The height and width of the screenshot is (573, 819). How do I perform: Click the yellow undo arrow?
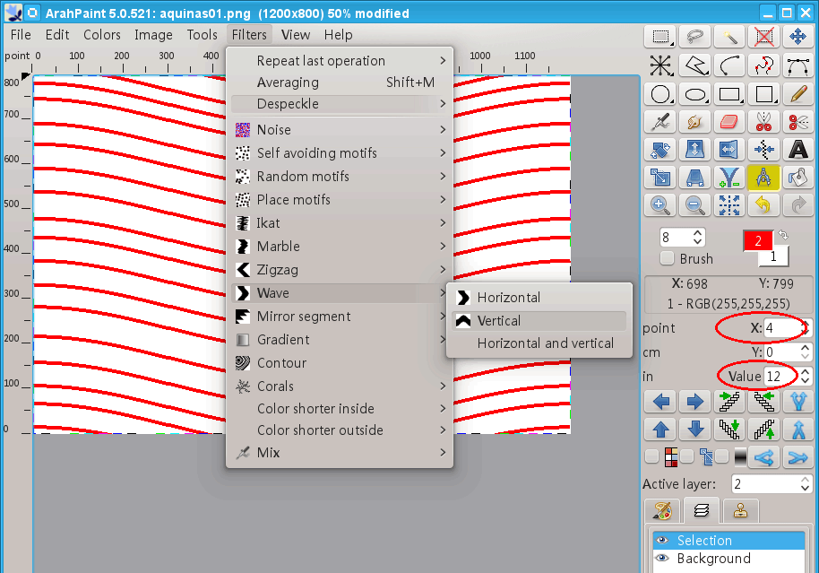[763, 204]
